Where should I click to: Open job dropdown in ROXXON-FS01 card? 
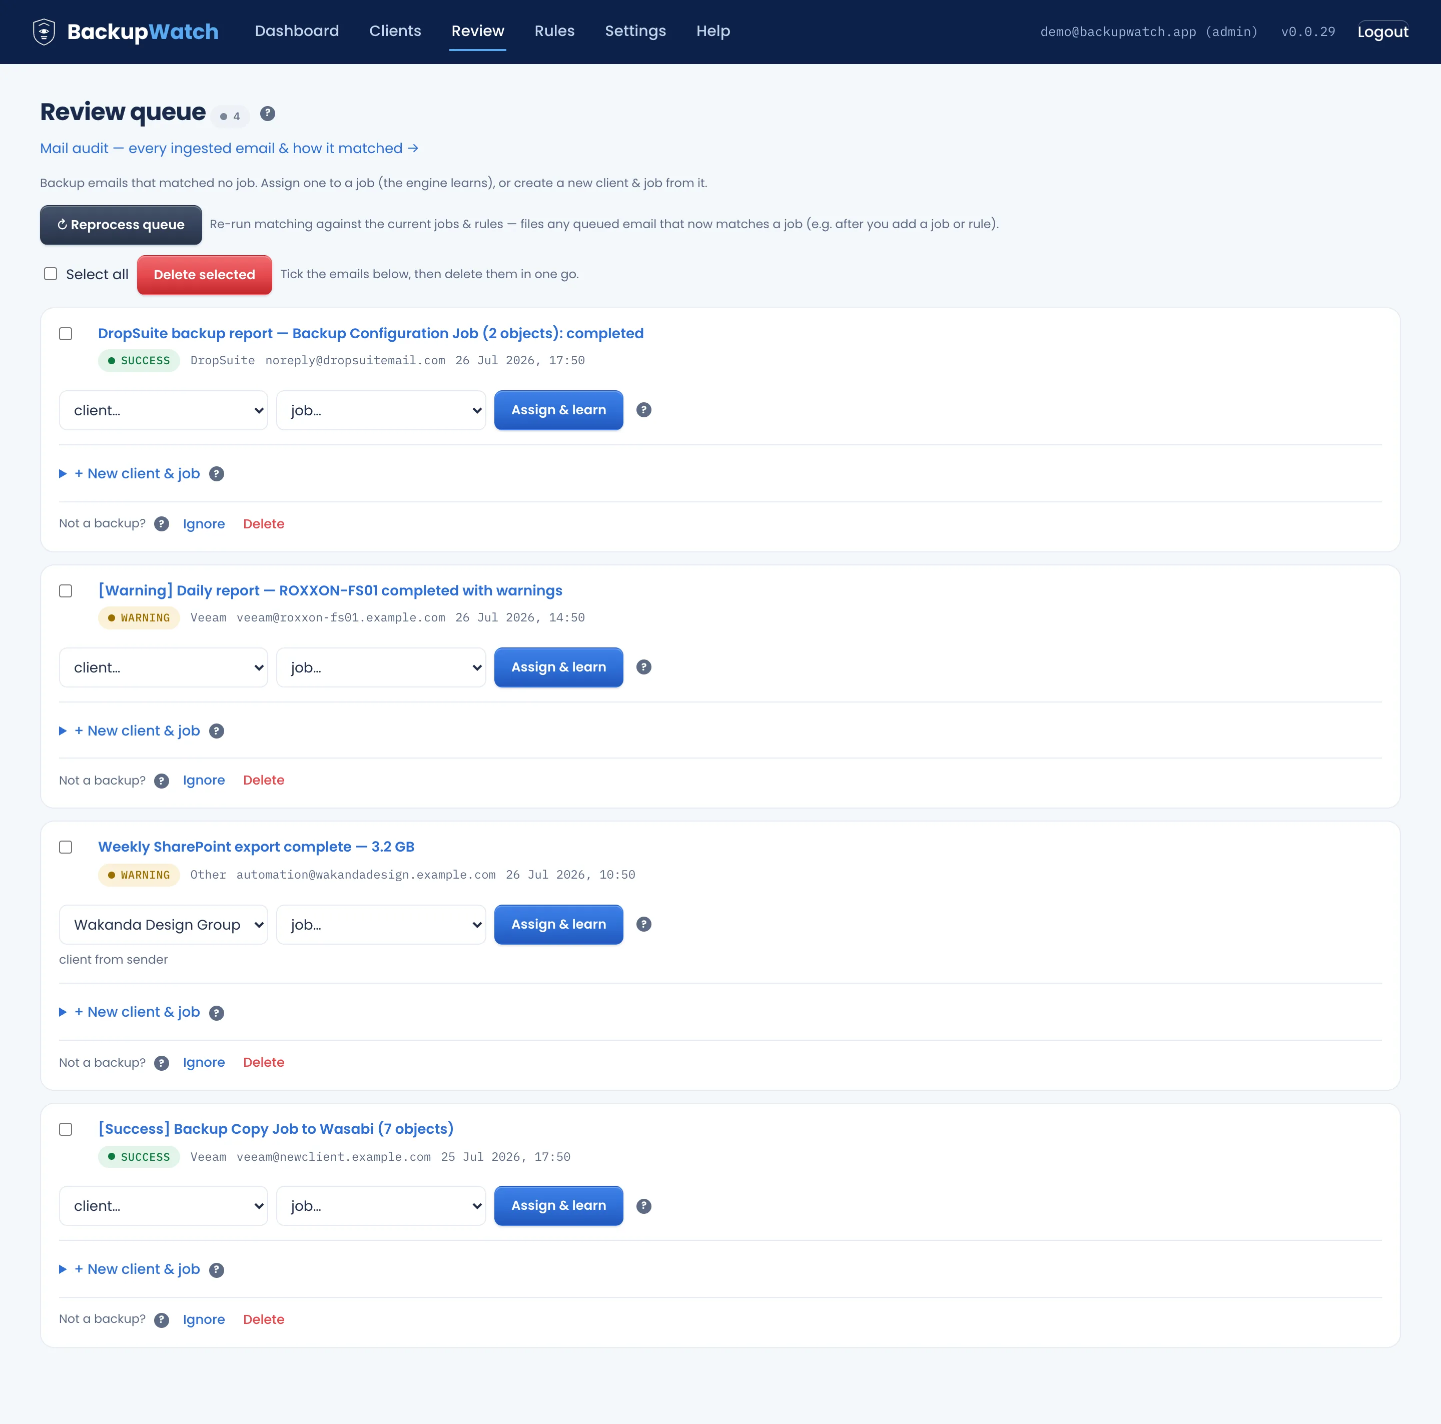point(381,667)
